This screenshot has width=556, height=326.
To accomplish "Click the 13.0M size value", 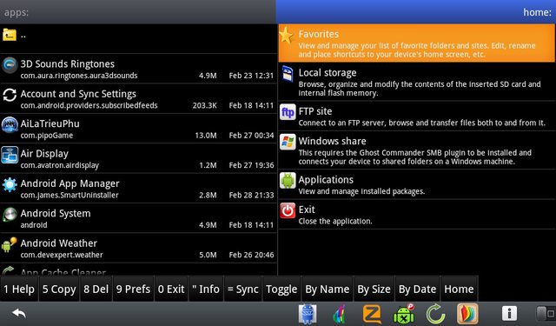I will [206, 136].
